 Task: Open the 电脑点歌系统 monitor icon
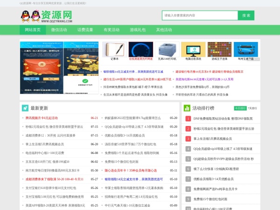tap(193, 49)
